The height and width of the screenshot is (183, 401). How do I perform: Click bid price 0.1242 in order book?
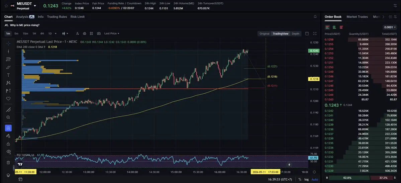click(329, 111)
